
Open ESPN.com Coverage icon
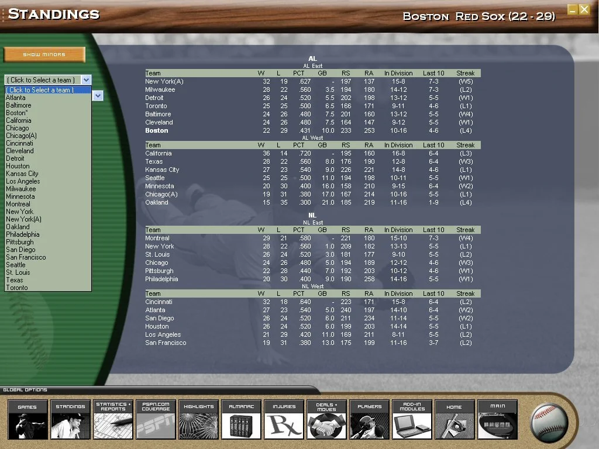(x=156, y=419)
